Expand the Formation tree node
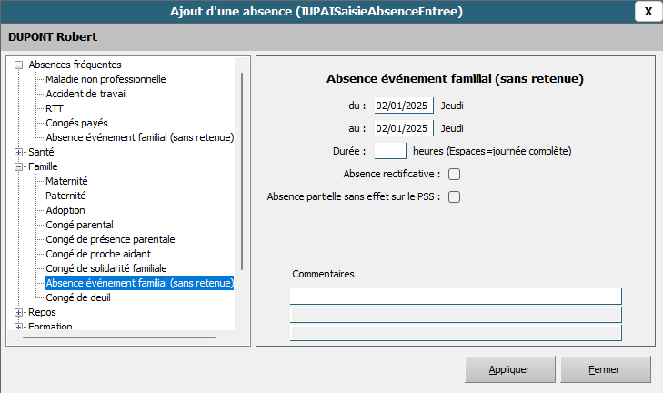This screenshot has width=663, height=393. (x=20, y=327)
